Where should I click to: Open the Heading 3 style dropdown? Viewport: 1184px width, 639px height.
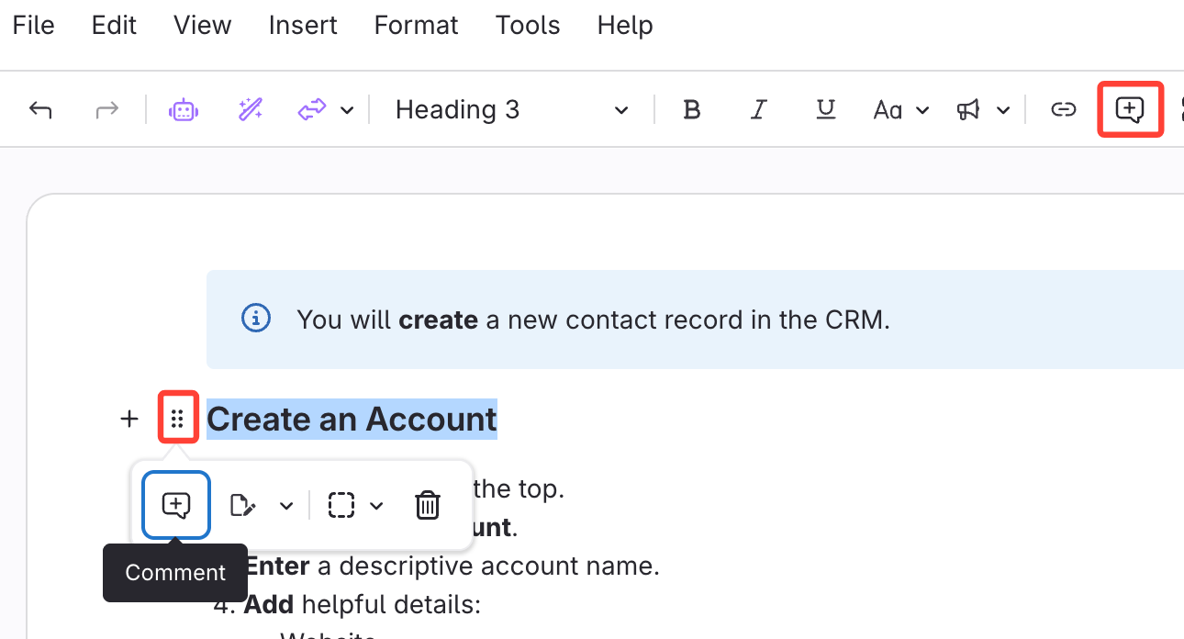pos(511,110)
